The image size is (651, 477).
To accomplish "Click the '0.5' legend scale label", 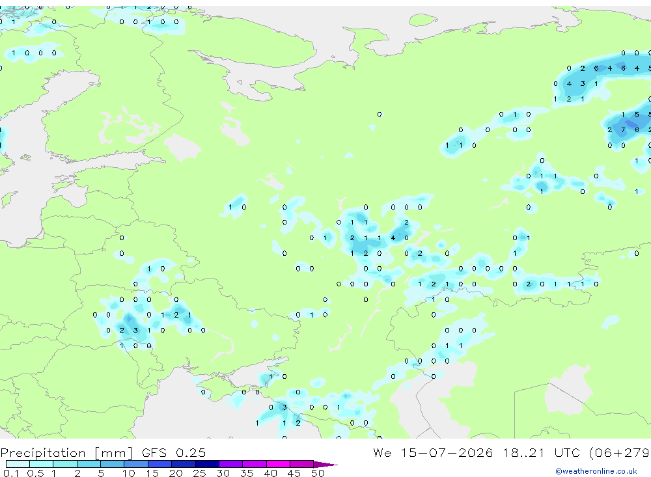I will 35,473.
